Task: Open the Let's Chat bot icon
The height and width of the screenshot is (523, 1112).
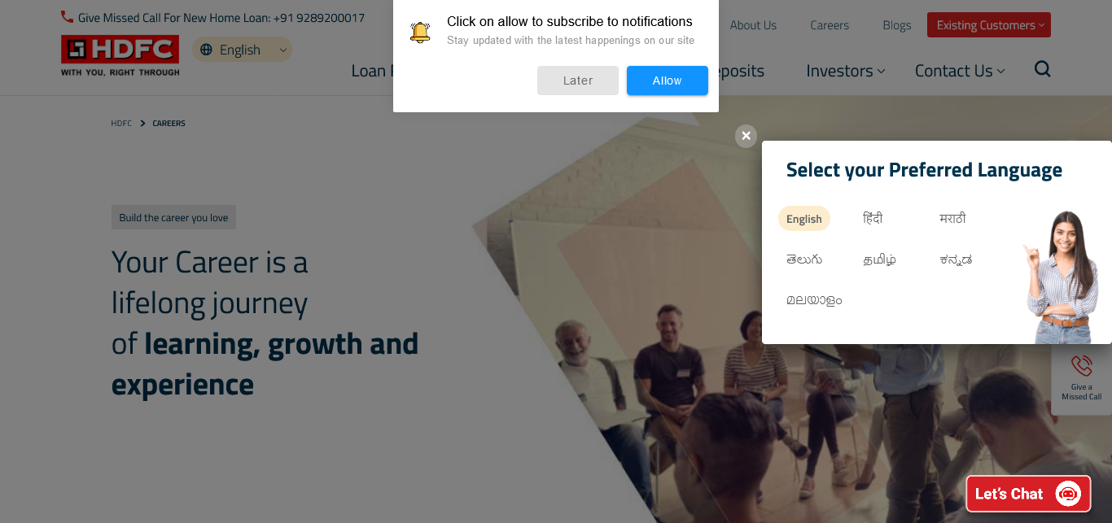Action: click(x=1067, y=494)
